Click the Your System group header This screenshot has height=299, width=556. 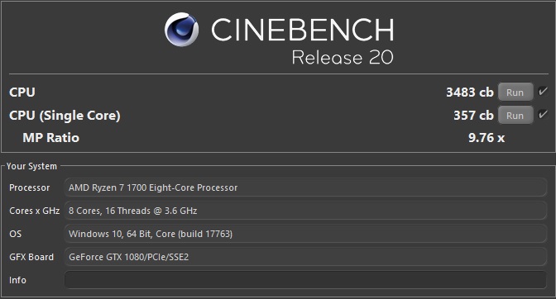point(31,166)
